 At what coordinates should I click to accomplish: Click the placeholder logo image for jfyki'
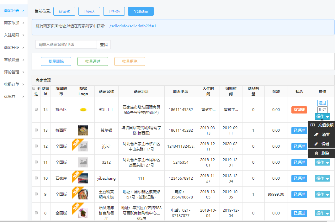[83, 146]
